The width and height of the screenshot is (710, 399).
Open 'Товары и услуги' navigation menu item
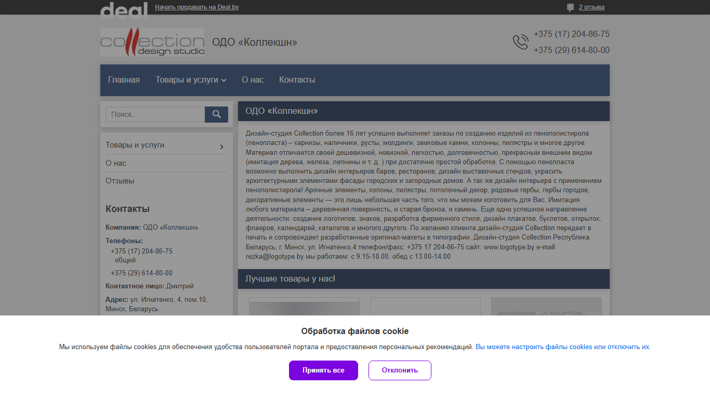(x=187, y=80)
